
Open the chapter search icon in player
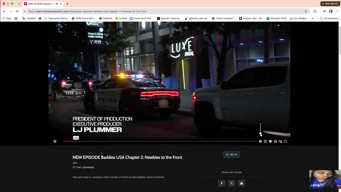(x=275, y=141)
